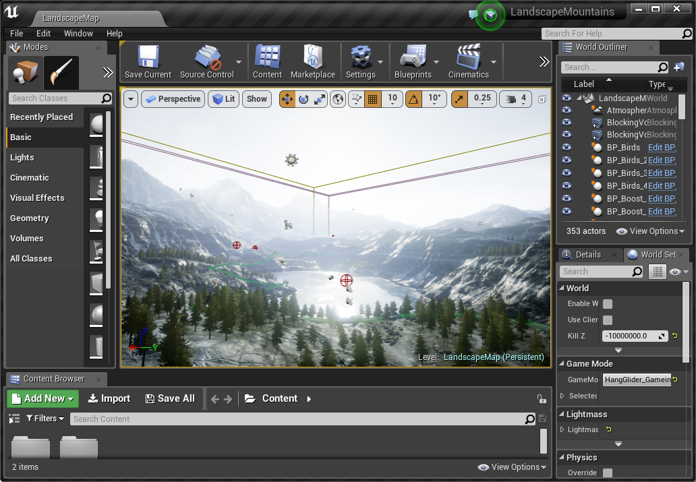Toggle grid snapping in the viewport
The width and height of the screenshot is (696, 482).
[x=372, y=98]
